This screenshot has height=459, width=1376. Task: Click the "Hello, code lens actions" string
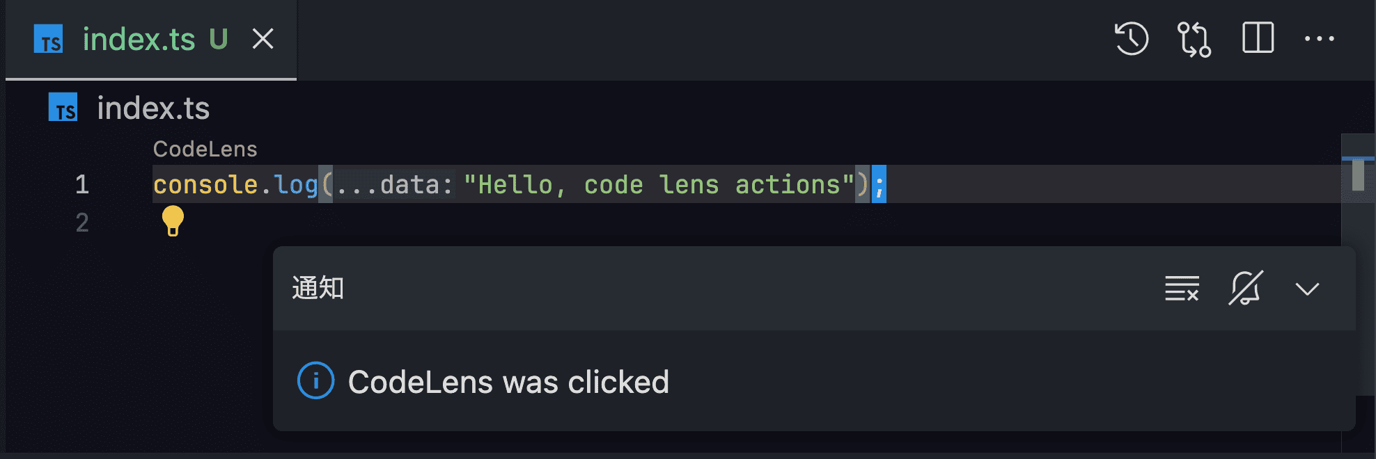point(658,185)
